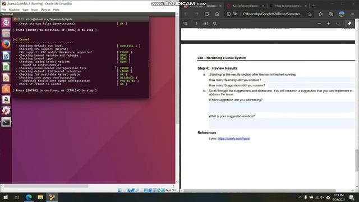
Task: Click the warnings count answer field
Action: click(x=309, y=80)
